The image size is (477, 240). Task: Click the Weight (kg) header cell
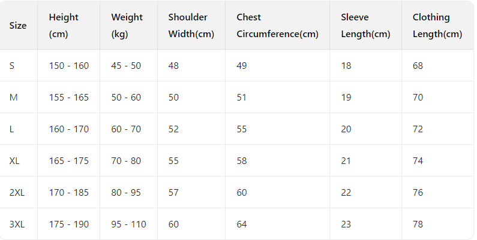click(127, 26)
